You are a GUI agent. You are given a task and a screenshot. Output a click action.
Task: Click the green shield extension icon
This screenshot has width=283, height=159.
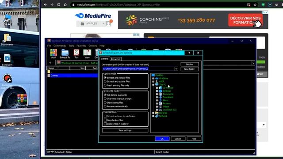[263, 5]
